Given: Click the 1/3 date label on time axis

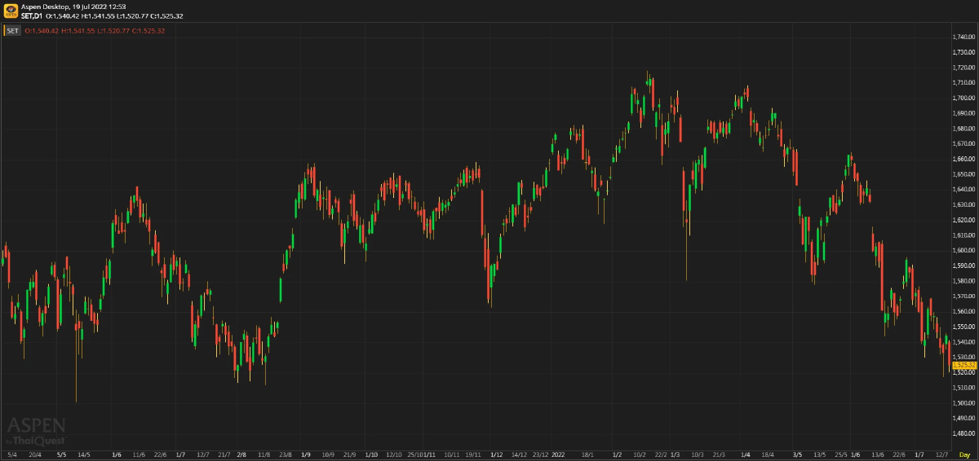Looking at the screenshot, I should [675, 454].
